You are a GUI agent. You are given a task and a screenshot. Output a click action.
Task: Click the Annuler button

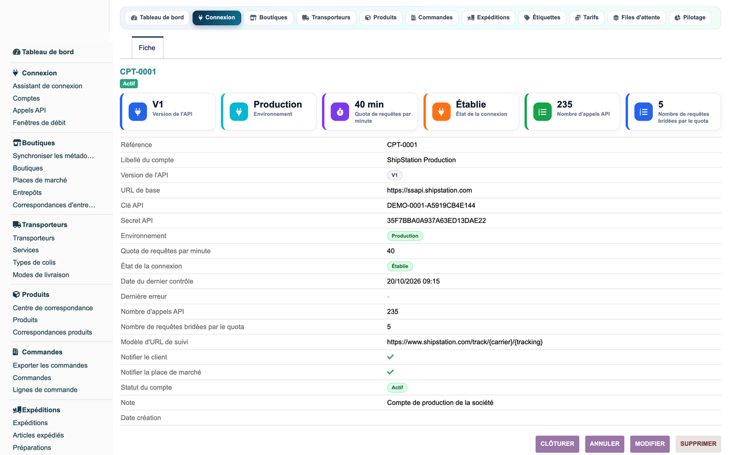pyautogui.click(x=605, y=444)
